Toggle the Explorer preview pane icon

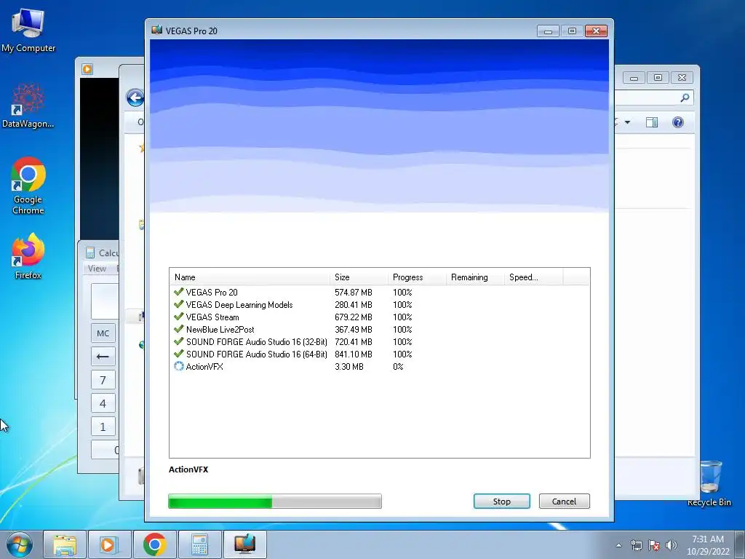pos(652,122)
